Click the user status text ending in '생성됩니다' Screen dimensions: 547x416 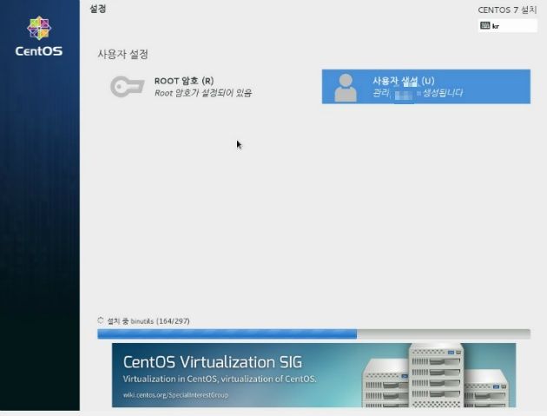coord(418,93)
